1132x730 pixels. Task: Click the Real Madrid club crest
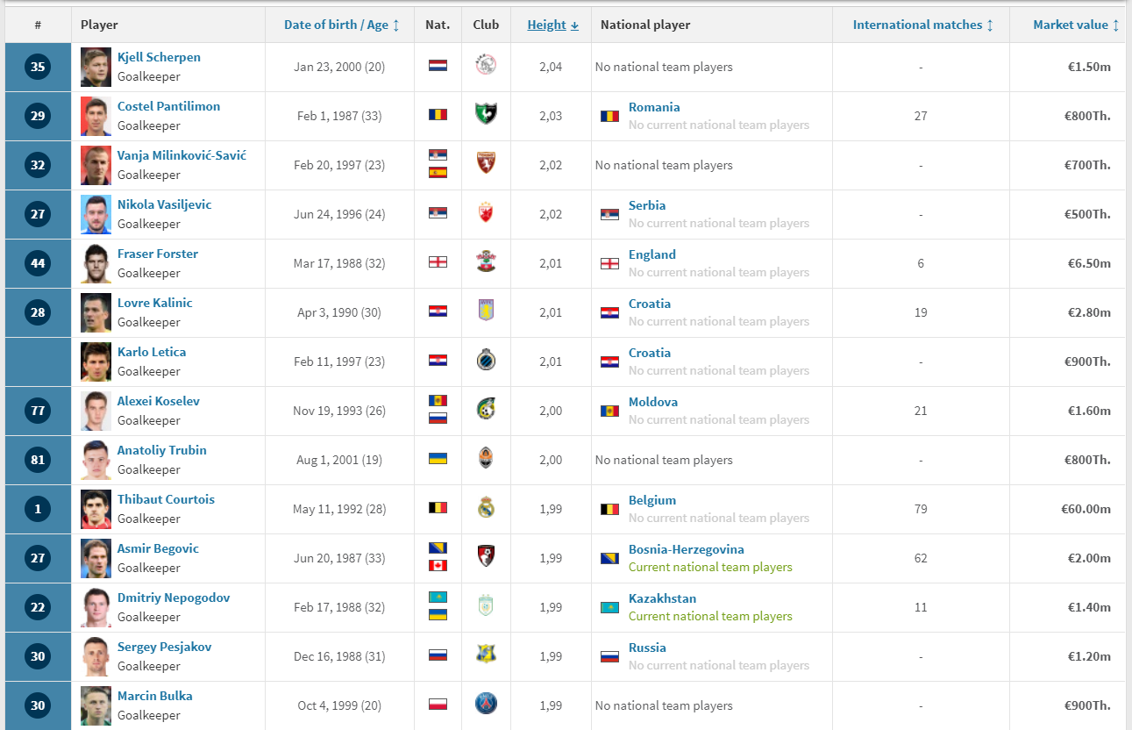[486, 509]
